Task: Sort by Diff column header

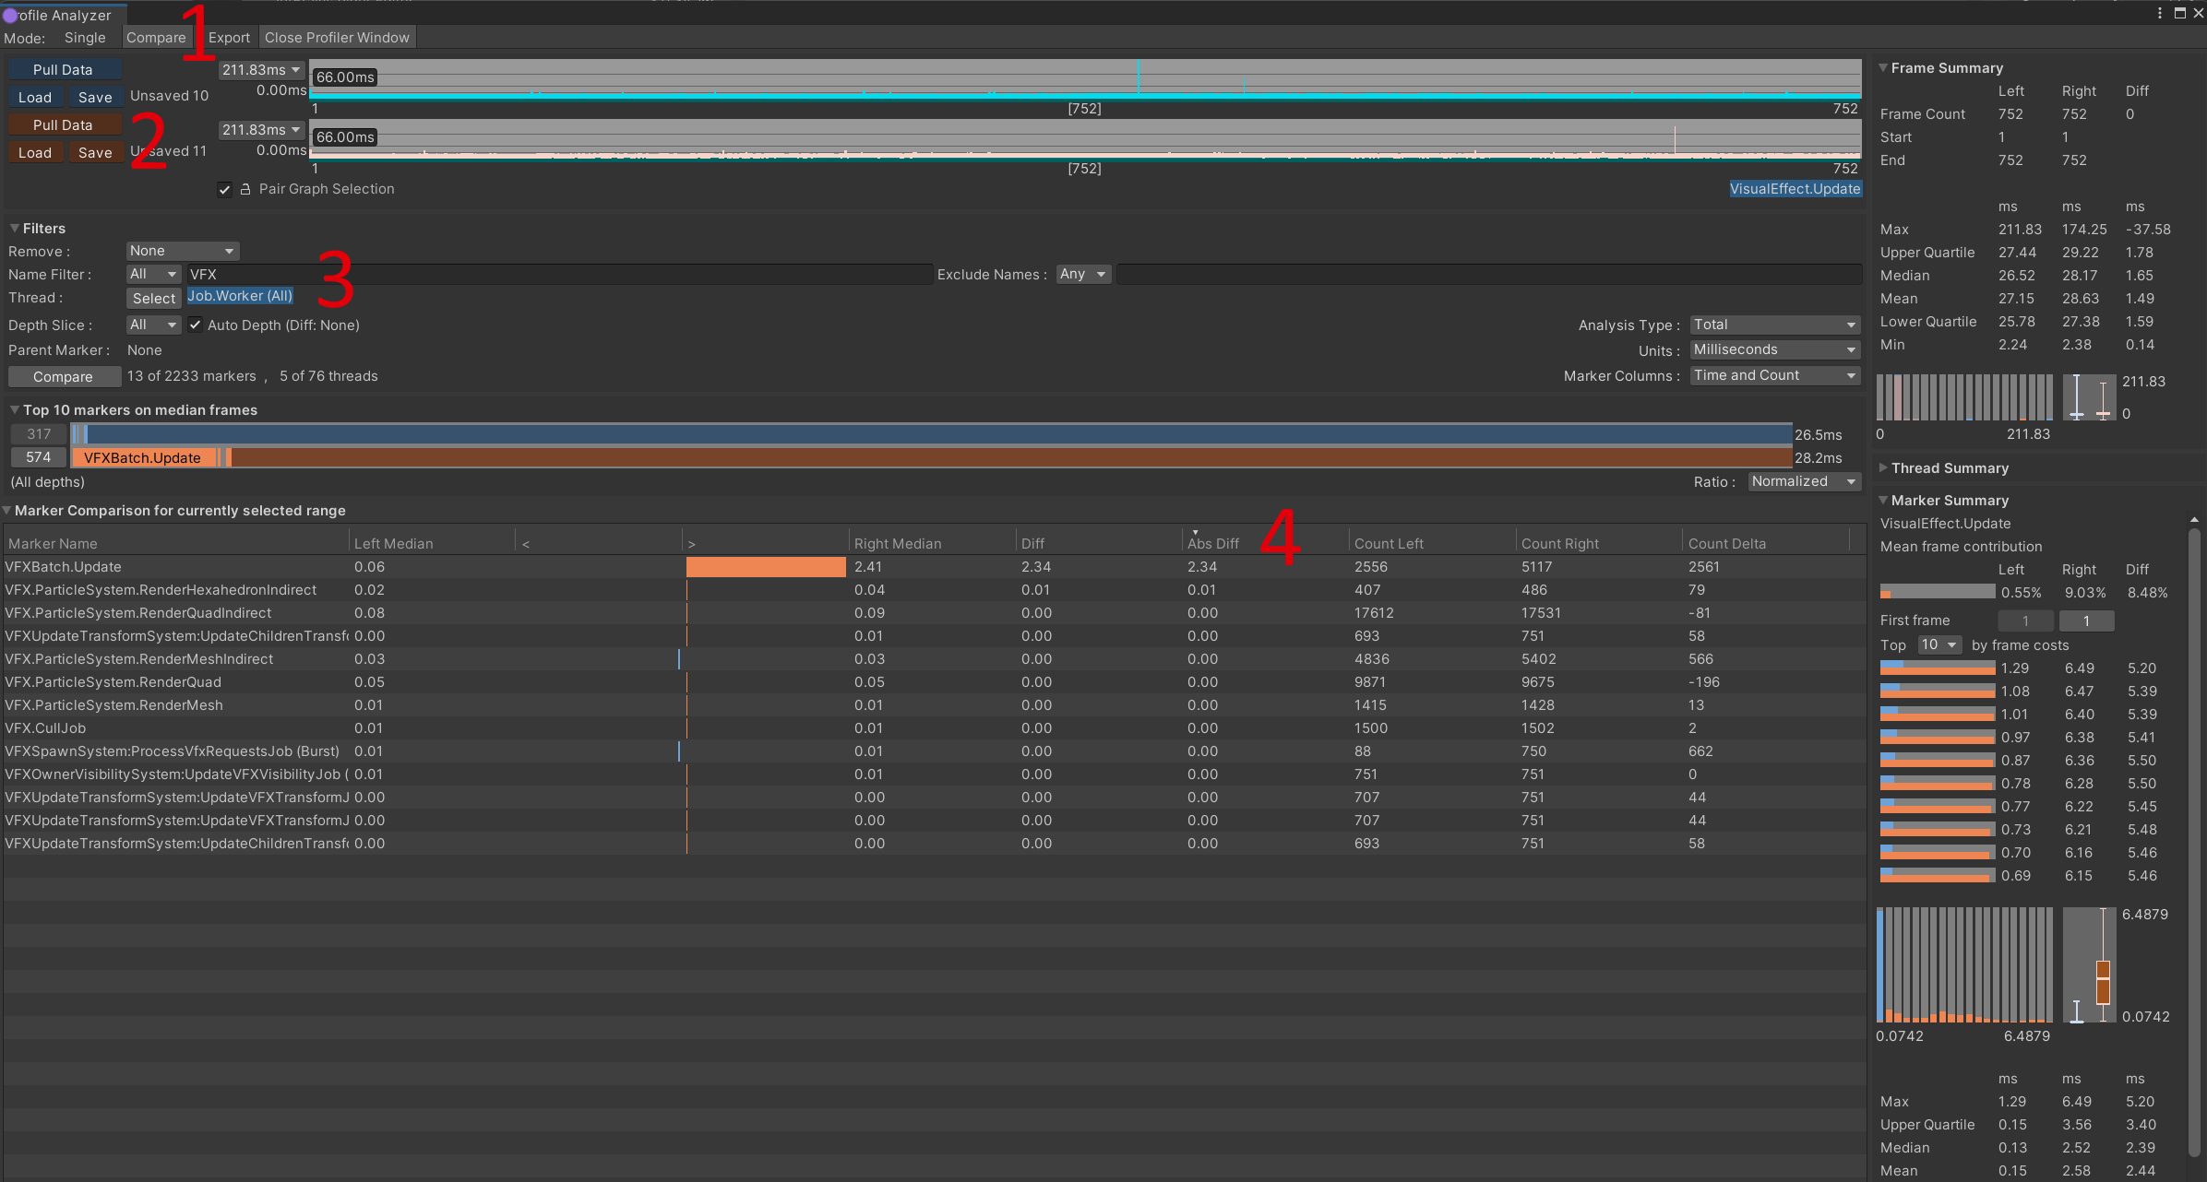Action: pyautogui.click(x=1099, y=543)
